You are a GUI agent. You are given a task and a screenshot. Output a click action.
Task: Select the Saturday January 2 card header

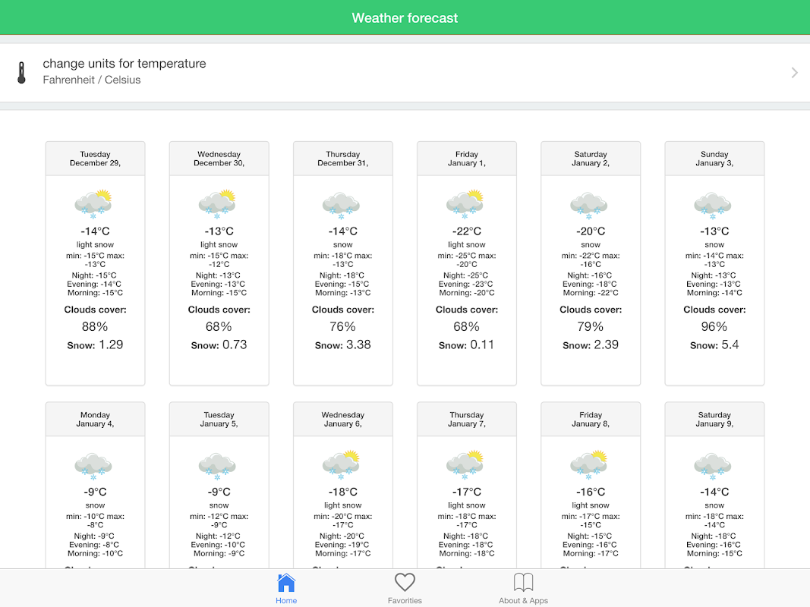coord(591,159)
